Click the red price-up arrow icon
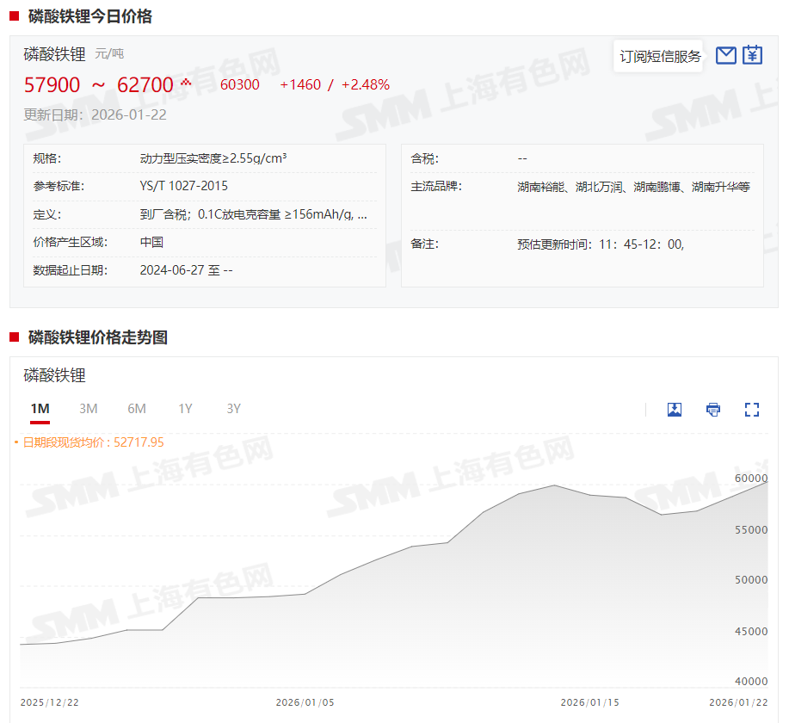This screenshot has width=789, height=723. [x=186, y=83]
